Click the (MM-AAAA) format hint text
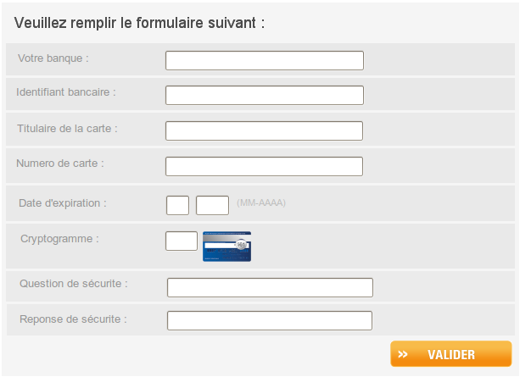520x377 pixels. point(261,203)
